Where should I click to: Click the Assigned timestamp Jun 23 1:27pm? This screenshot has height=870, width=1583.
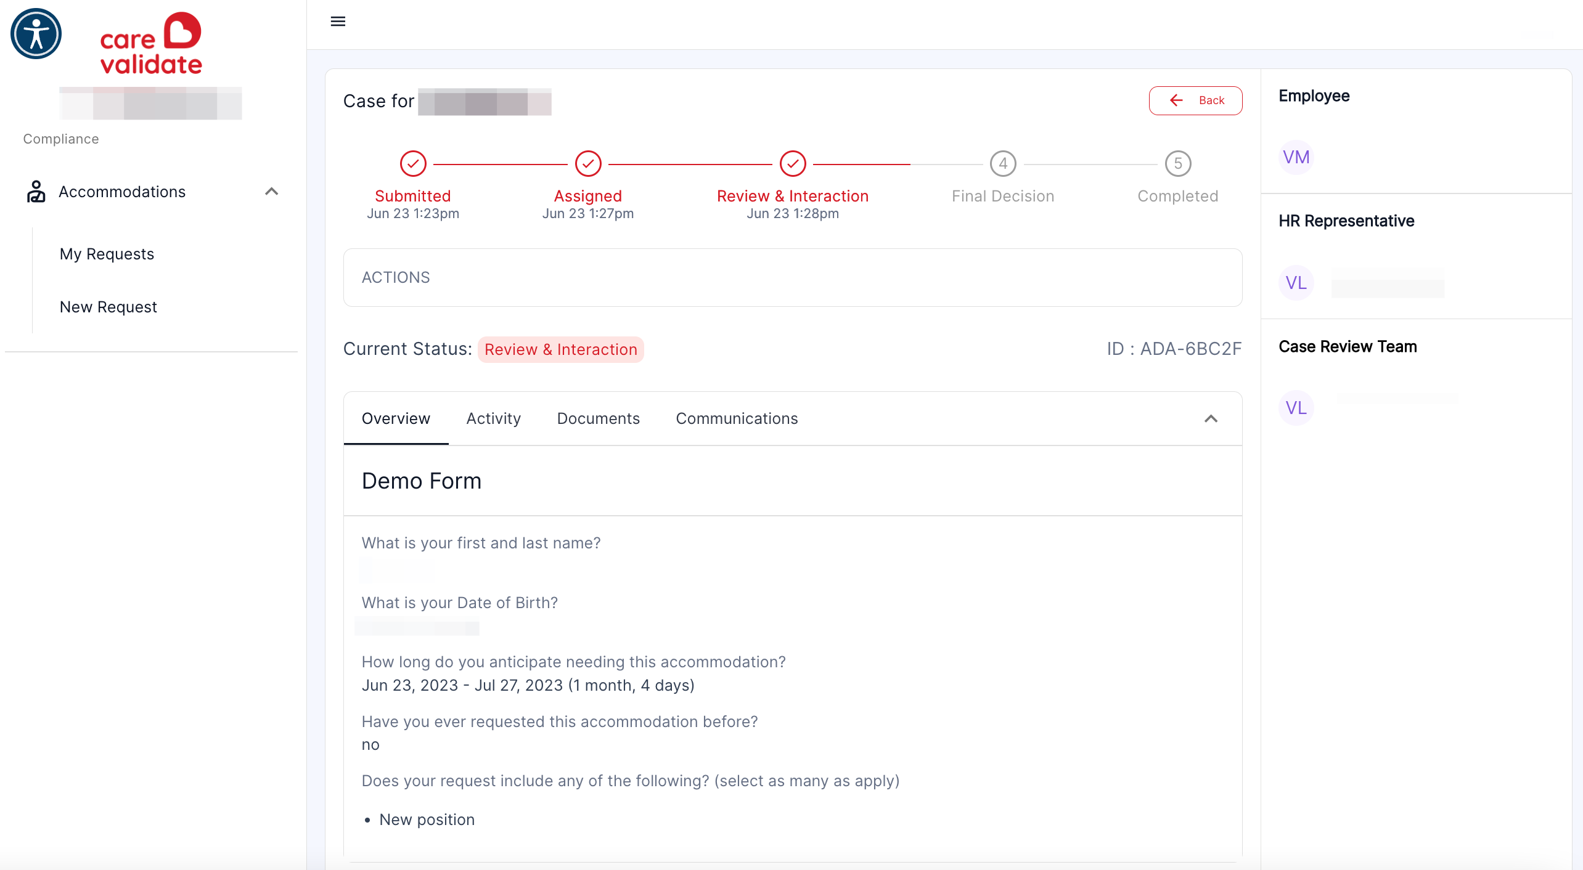pyautogui.click(x=588, y=213)
